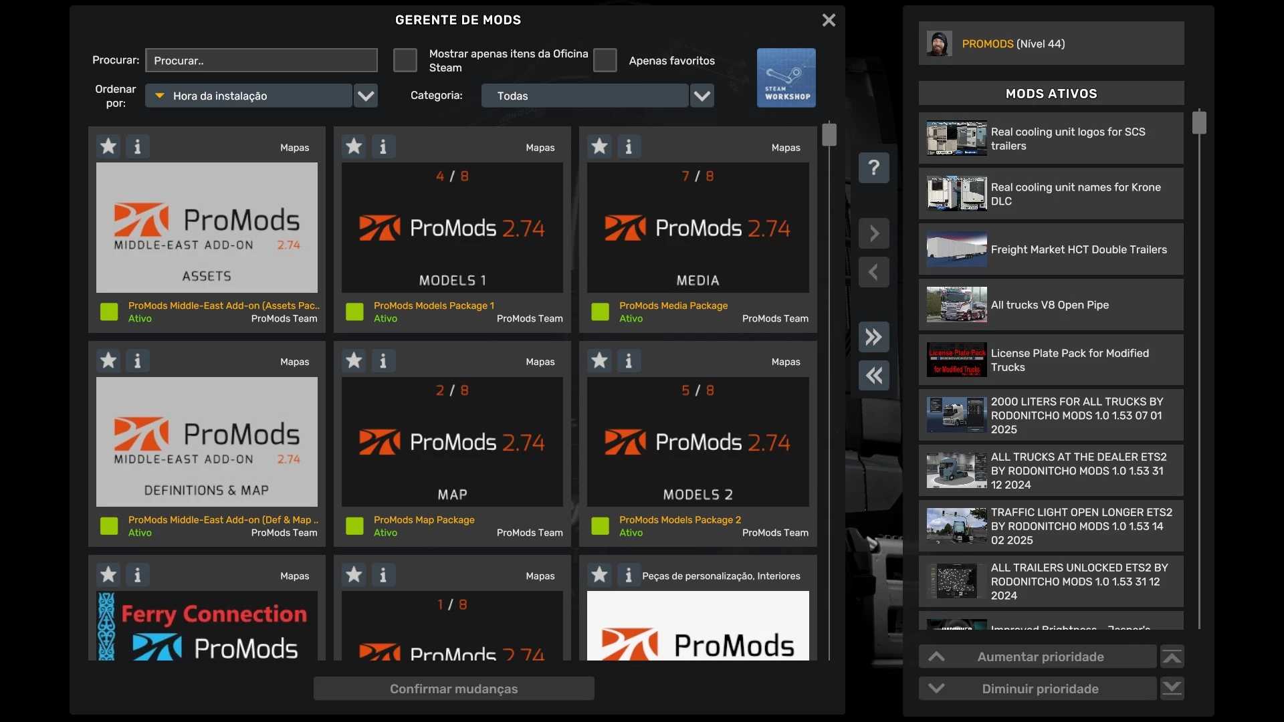Click sort dropdown chevron arrow
The height and width of the screenshot is (722, 1284).
pyautogui.click(x=366, y=96)
